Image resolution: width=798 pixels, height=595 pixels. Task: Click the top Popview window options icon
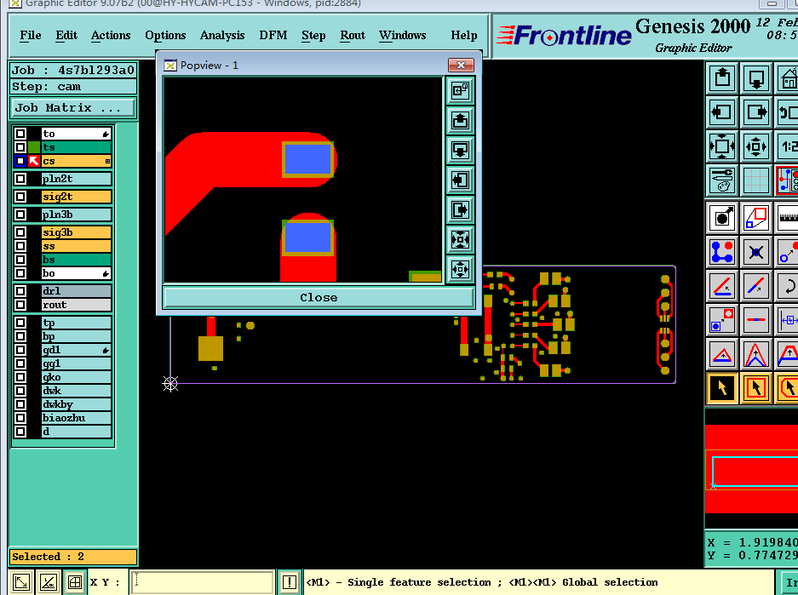[x=461, y=90]
